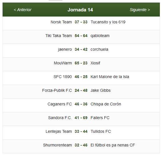
Task: Open SFC 1890 team
Action: tap(63, 77)
